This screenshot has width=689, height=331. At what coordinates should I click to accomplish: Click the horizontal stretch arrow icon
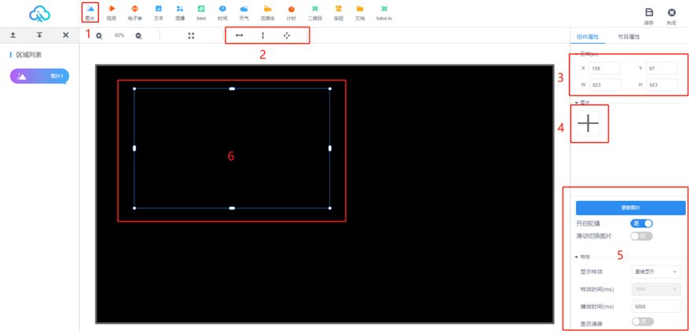240,35
